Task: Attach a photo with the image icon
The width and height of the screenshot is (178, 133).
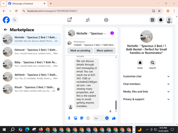Action: point(75,118)
